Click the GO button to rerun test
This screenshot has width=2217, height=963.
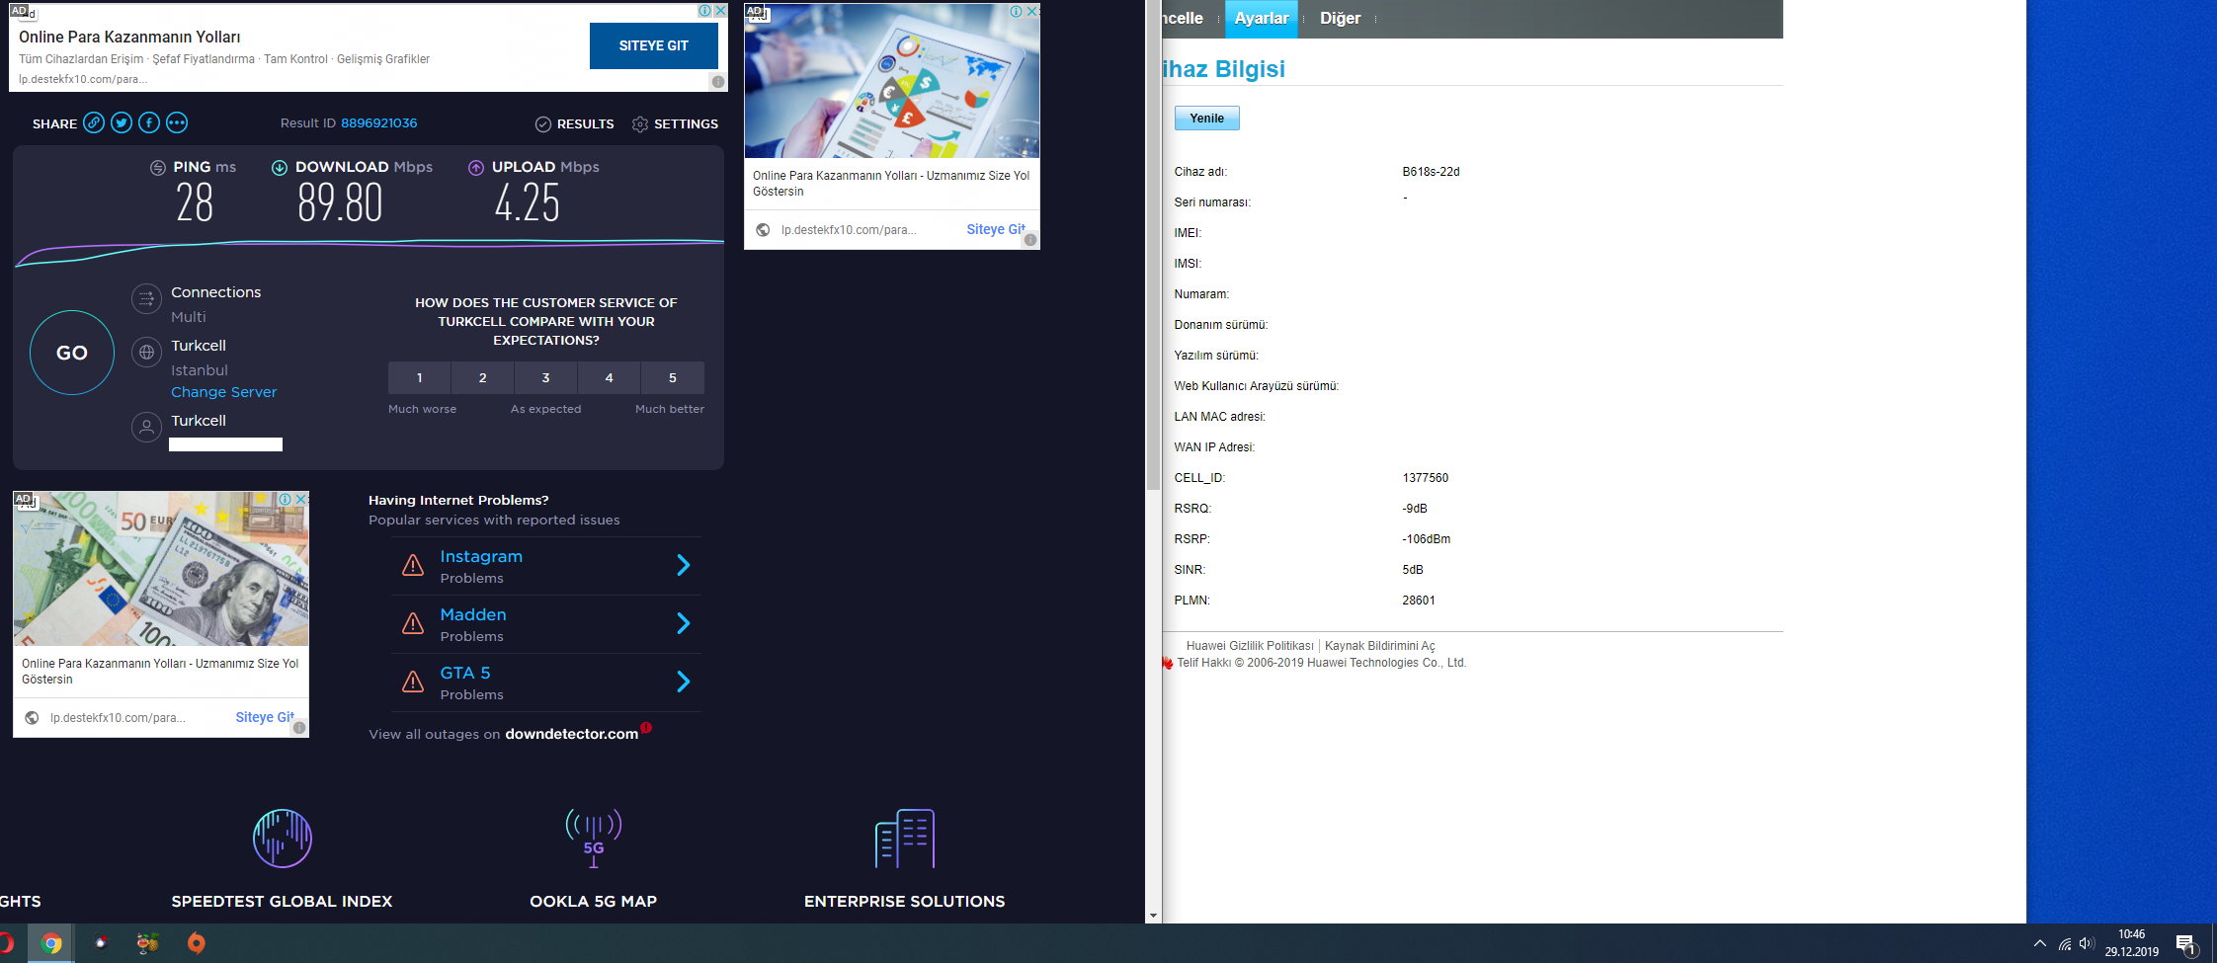72,353
